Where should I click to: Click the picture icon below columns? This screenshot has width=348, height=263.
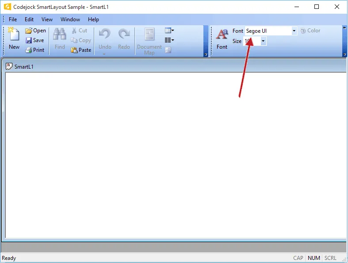[168, 50]
